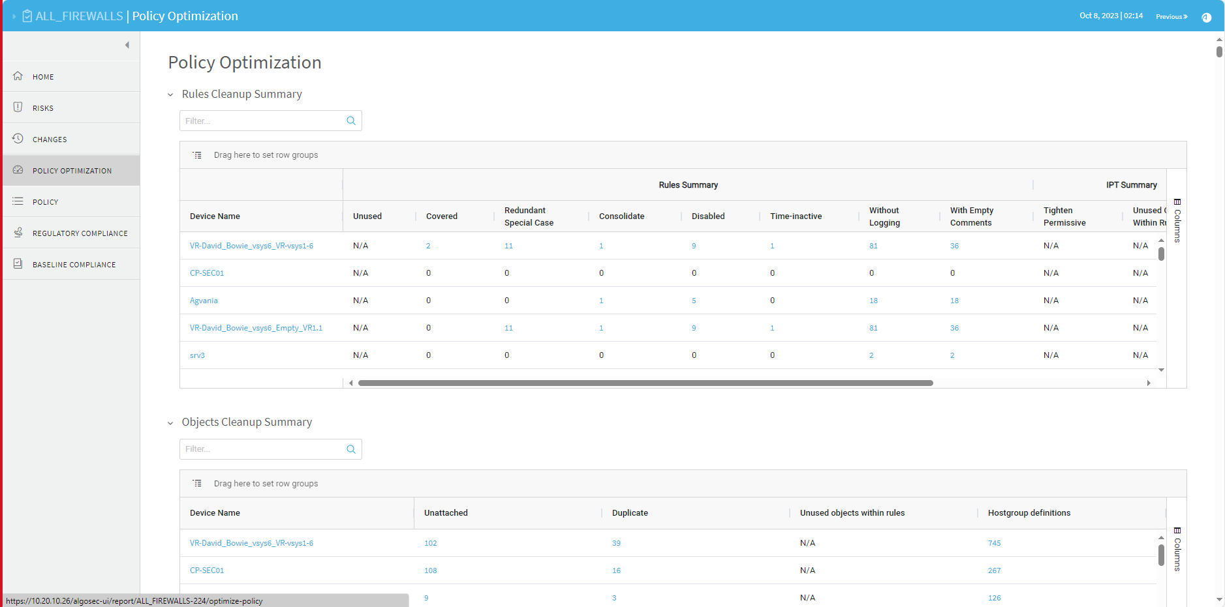Open Columns panel for Rules Cleanup table

1177,220
